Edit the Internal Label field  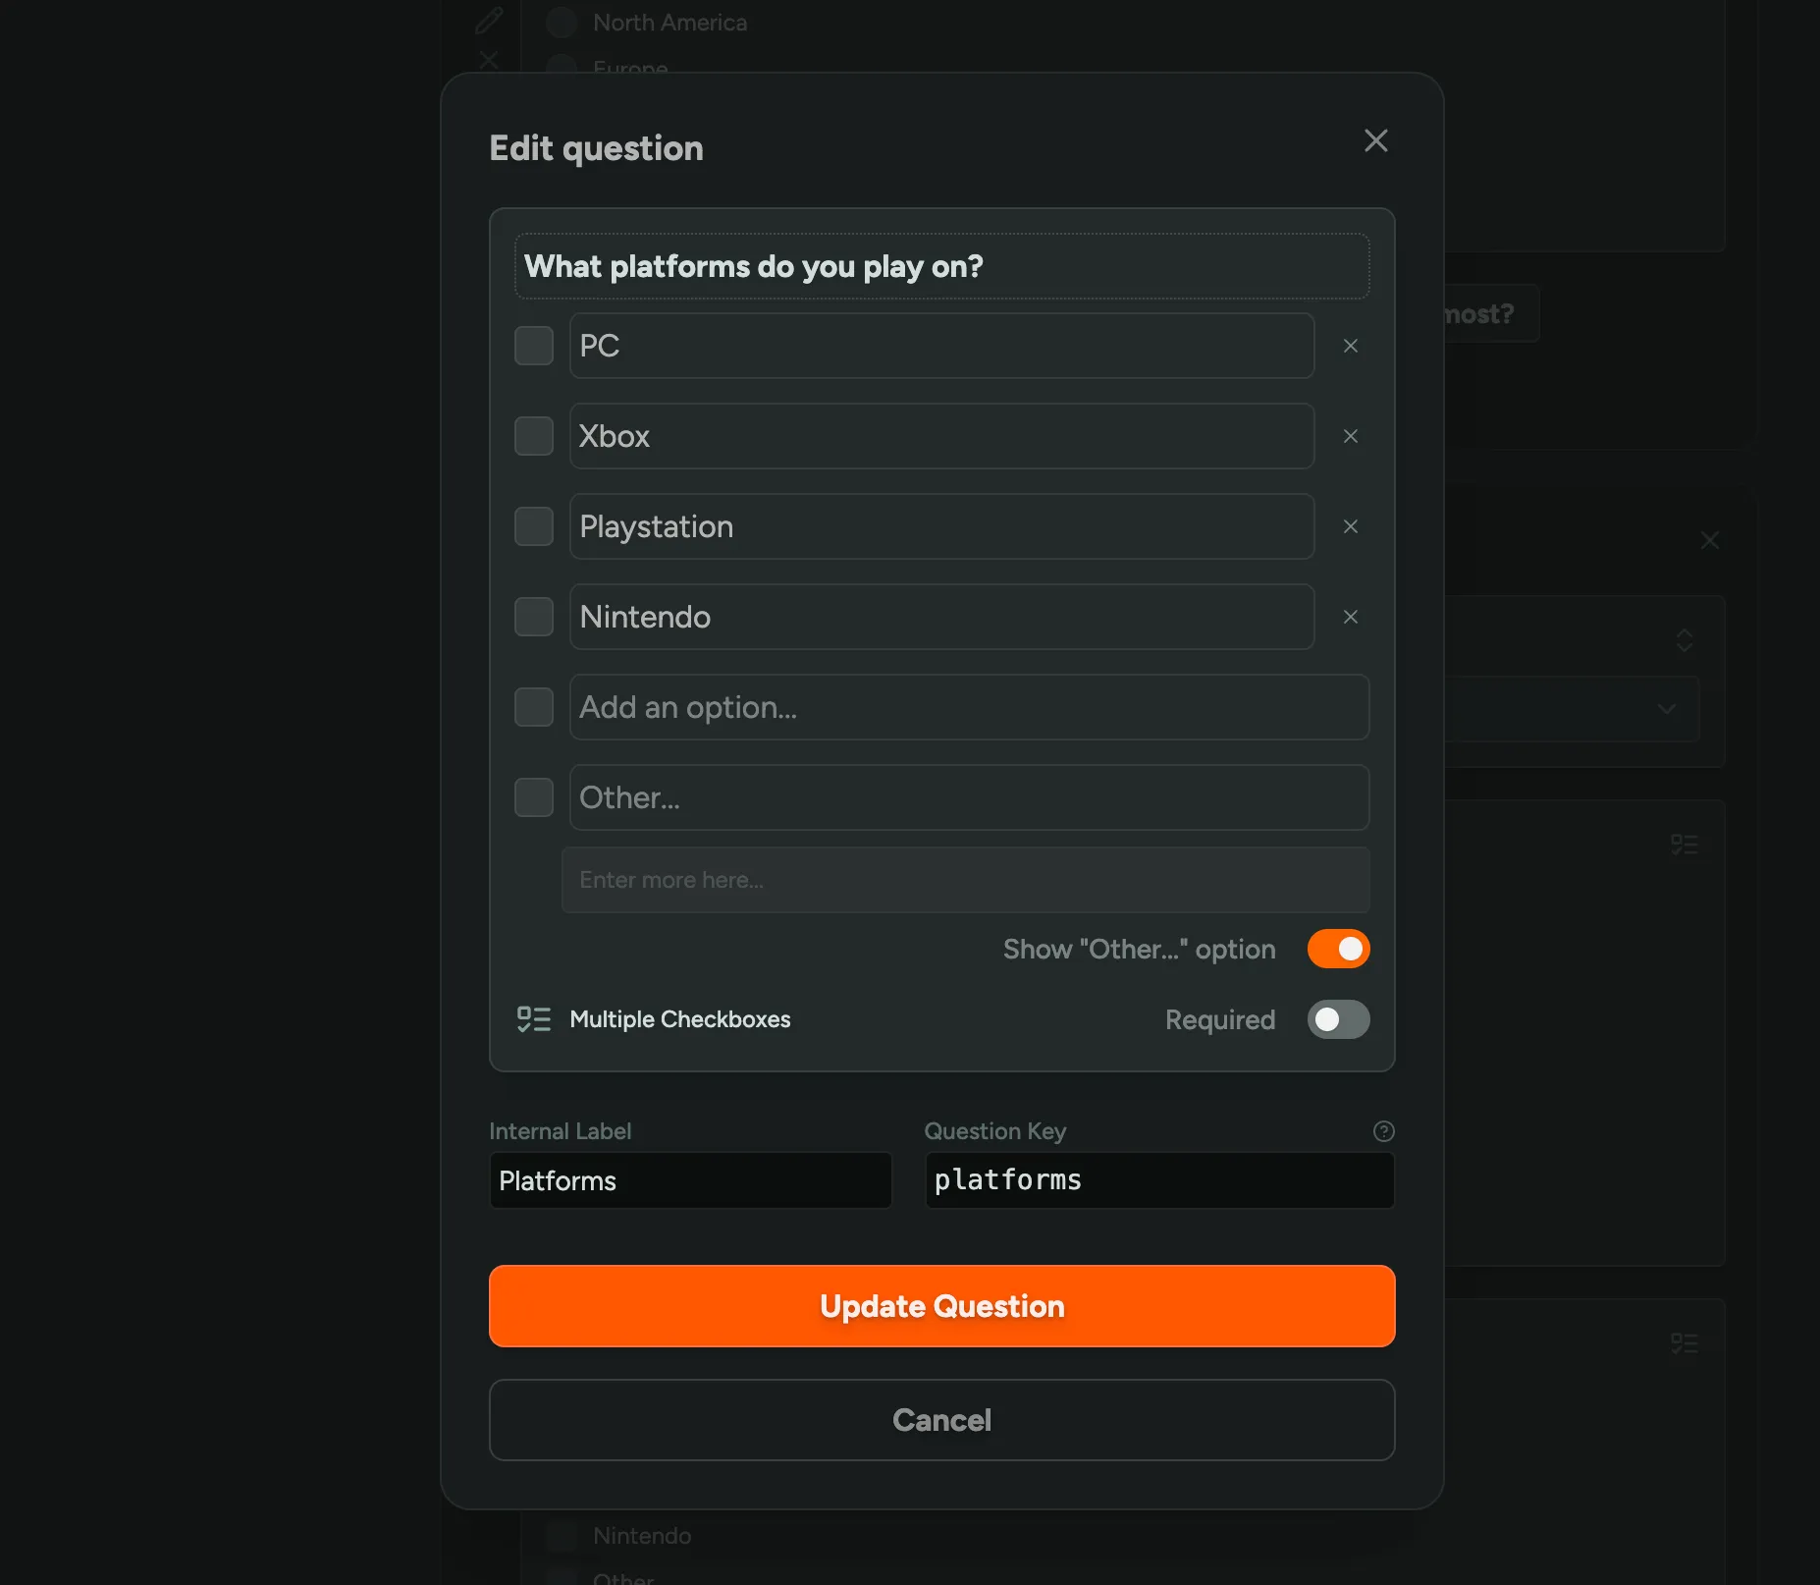pos(690,1180)
